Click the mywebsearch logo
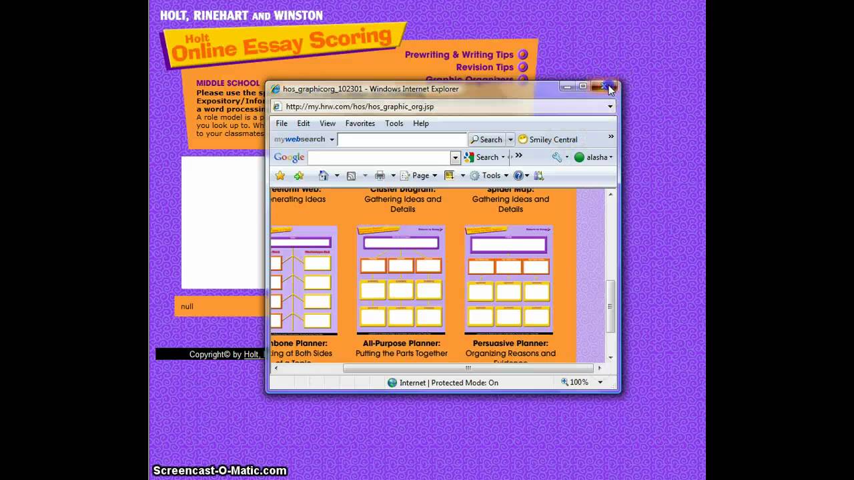Image resolution: width=854 pixels, height=480 pixels. (x=300, y=139)
